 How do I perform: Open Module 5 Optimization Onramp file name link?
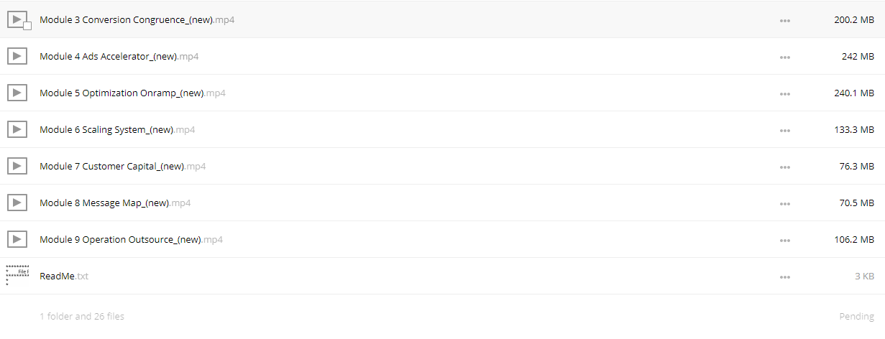coord(132,93)
